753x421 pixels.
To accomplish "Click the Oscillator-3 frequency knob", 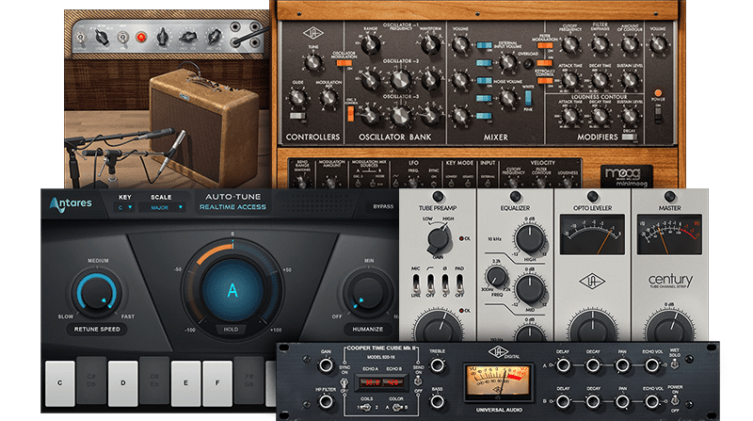I will point(401,115).
